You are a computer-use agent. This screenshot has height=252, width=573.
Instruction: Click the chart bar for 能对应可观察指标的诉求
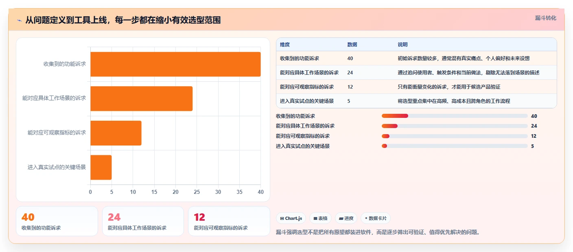click(116, 133)
